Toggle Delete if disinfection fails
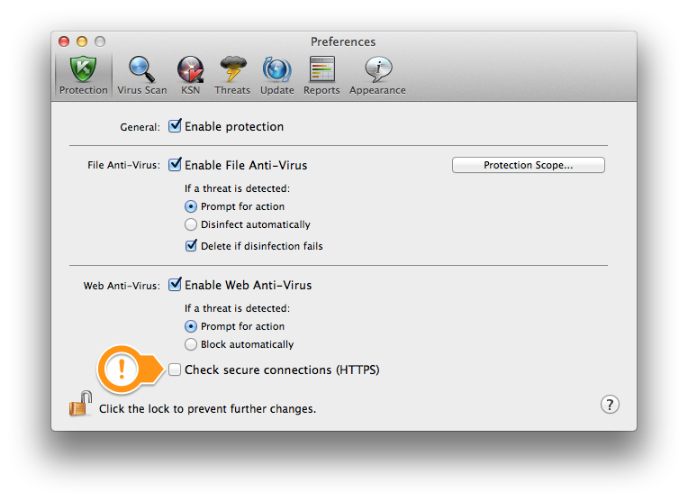 pyautogui.click(x=191, y=245)
